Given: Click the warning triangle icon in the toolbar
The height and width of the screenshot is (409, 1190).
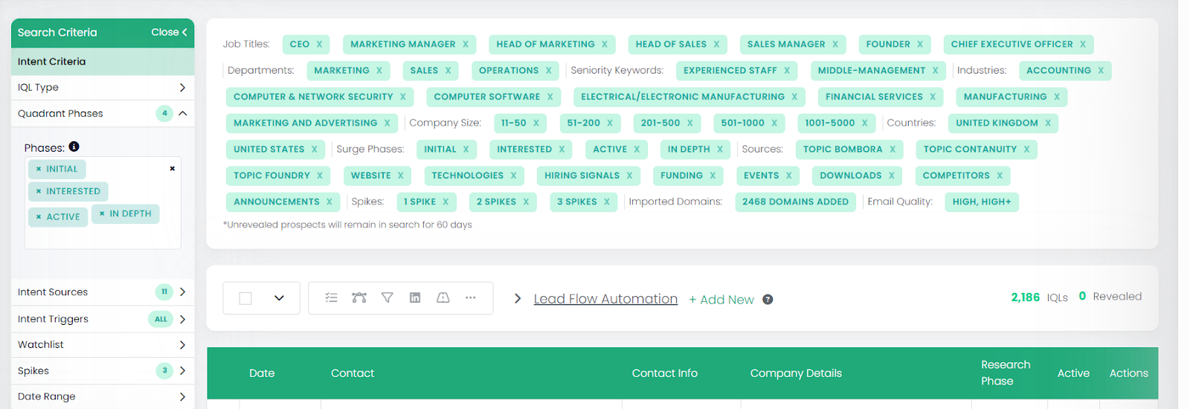Looking at the screenshot, I should (x=443, y=297).
